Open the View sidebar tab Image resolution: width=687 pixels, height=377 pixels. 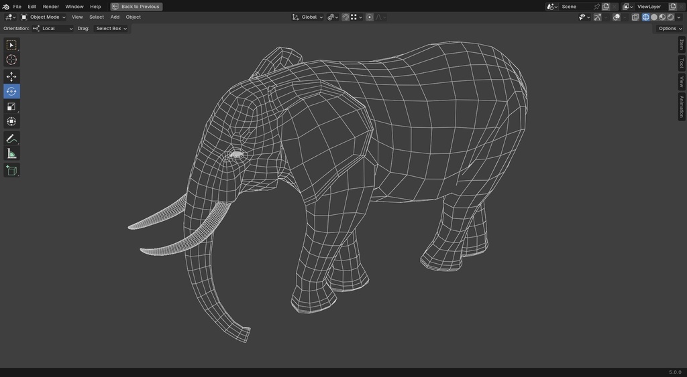click(682, 82)
